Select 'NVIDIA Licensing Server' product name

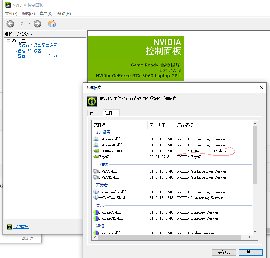coord(200,198)
